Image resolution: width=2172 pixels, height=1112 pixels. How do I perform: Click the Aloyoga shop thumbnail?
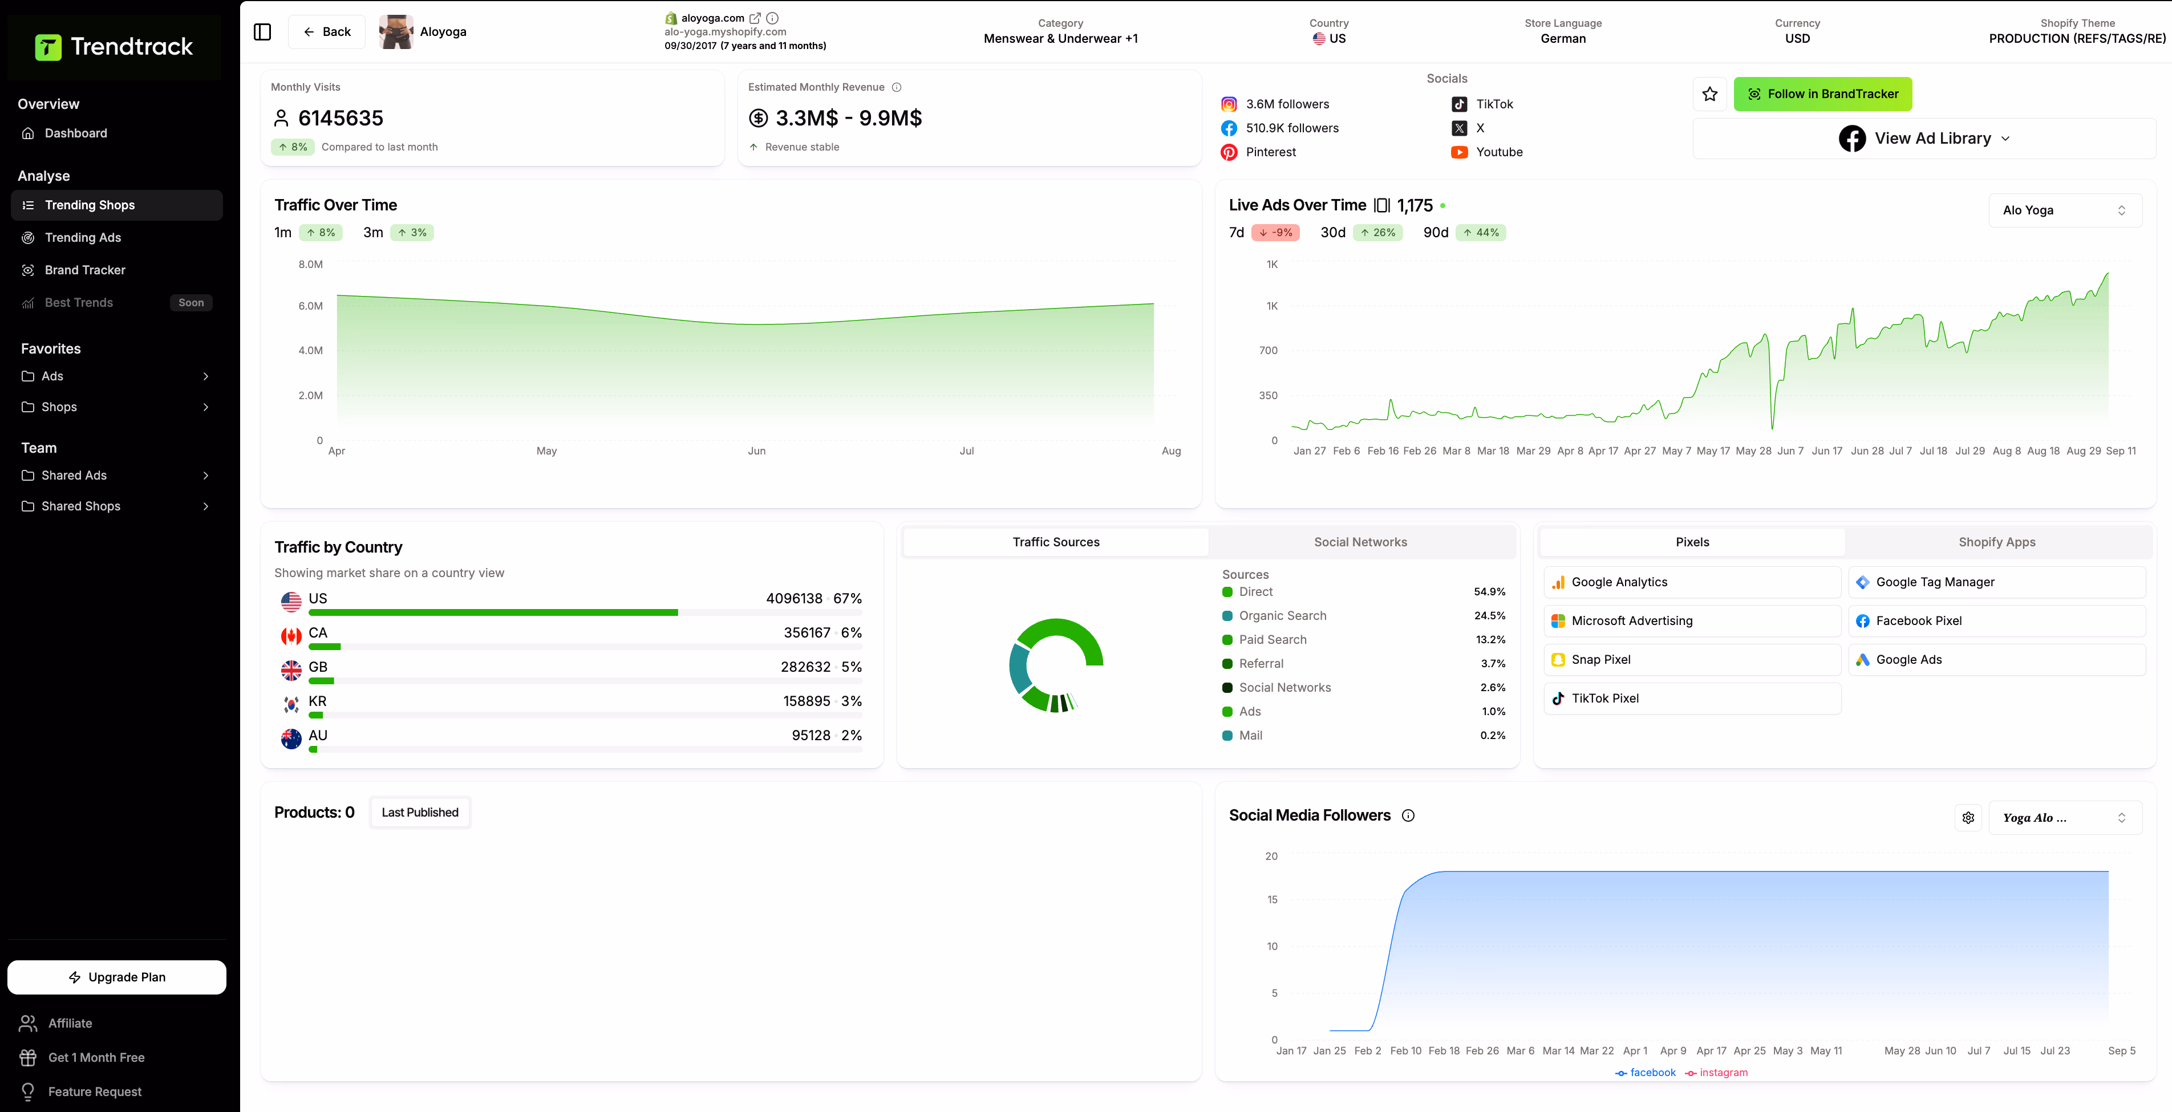coord(395,32)
